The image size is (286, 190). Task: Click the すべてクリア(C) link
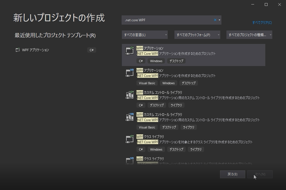tap(262, 23)
